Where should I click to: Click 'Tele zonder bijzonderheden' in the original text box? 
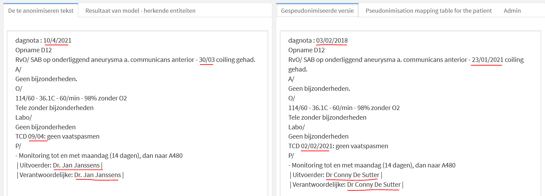click(54, 108)
